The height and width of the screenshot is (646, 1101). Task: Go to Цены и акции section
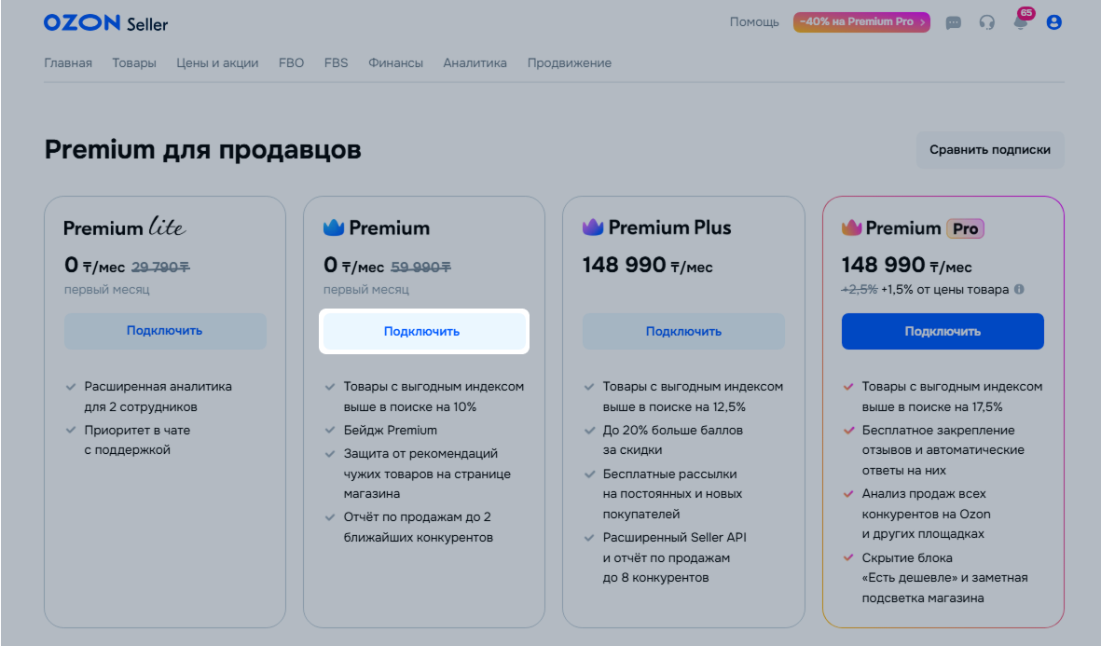click(217, 63)
